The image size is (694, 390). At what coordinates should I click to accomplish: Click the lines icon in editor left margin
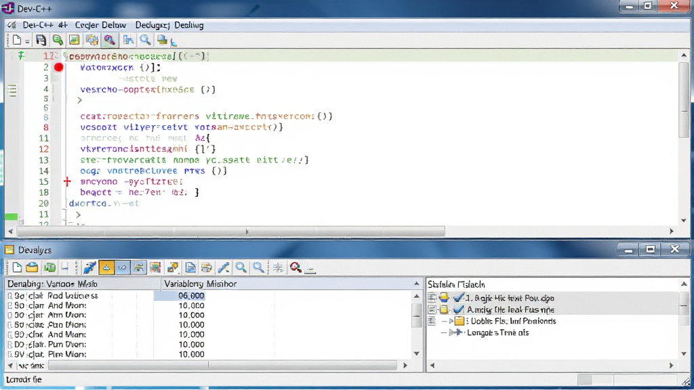coord(12,90)
